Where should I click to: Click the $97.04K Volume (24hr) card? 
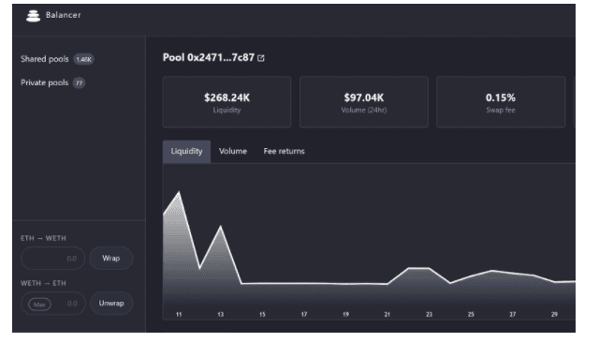coord(364,102)
